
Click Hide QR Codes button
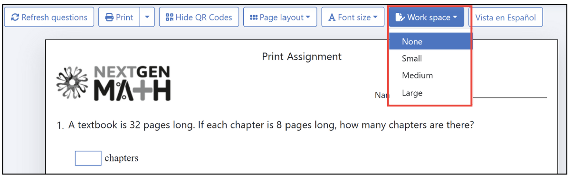pyautogui.click(x=199, y=18)
